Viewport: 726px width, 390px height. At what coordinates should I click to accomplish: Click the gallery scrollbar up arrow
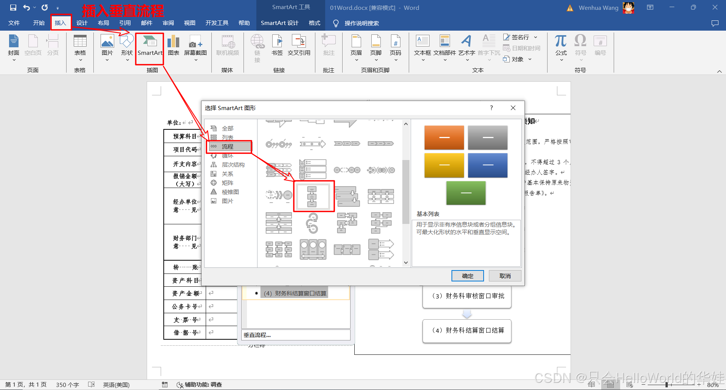406,124
